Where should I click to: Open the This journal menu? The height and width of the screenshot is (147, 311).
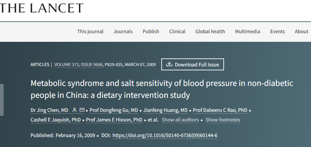[x=90, y=32]
